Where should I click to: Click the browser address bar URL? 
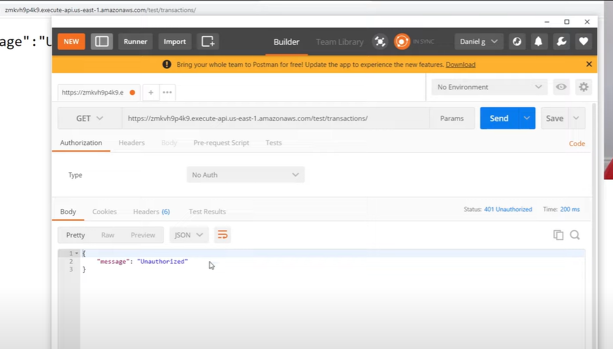point(100,10)
